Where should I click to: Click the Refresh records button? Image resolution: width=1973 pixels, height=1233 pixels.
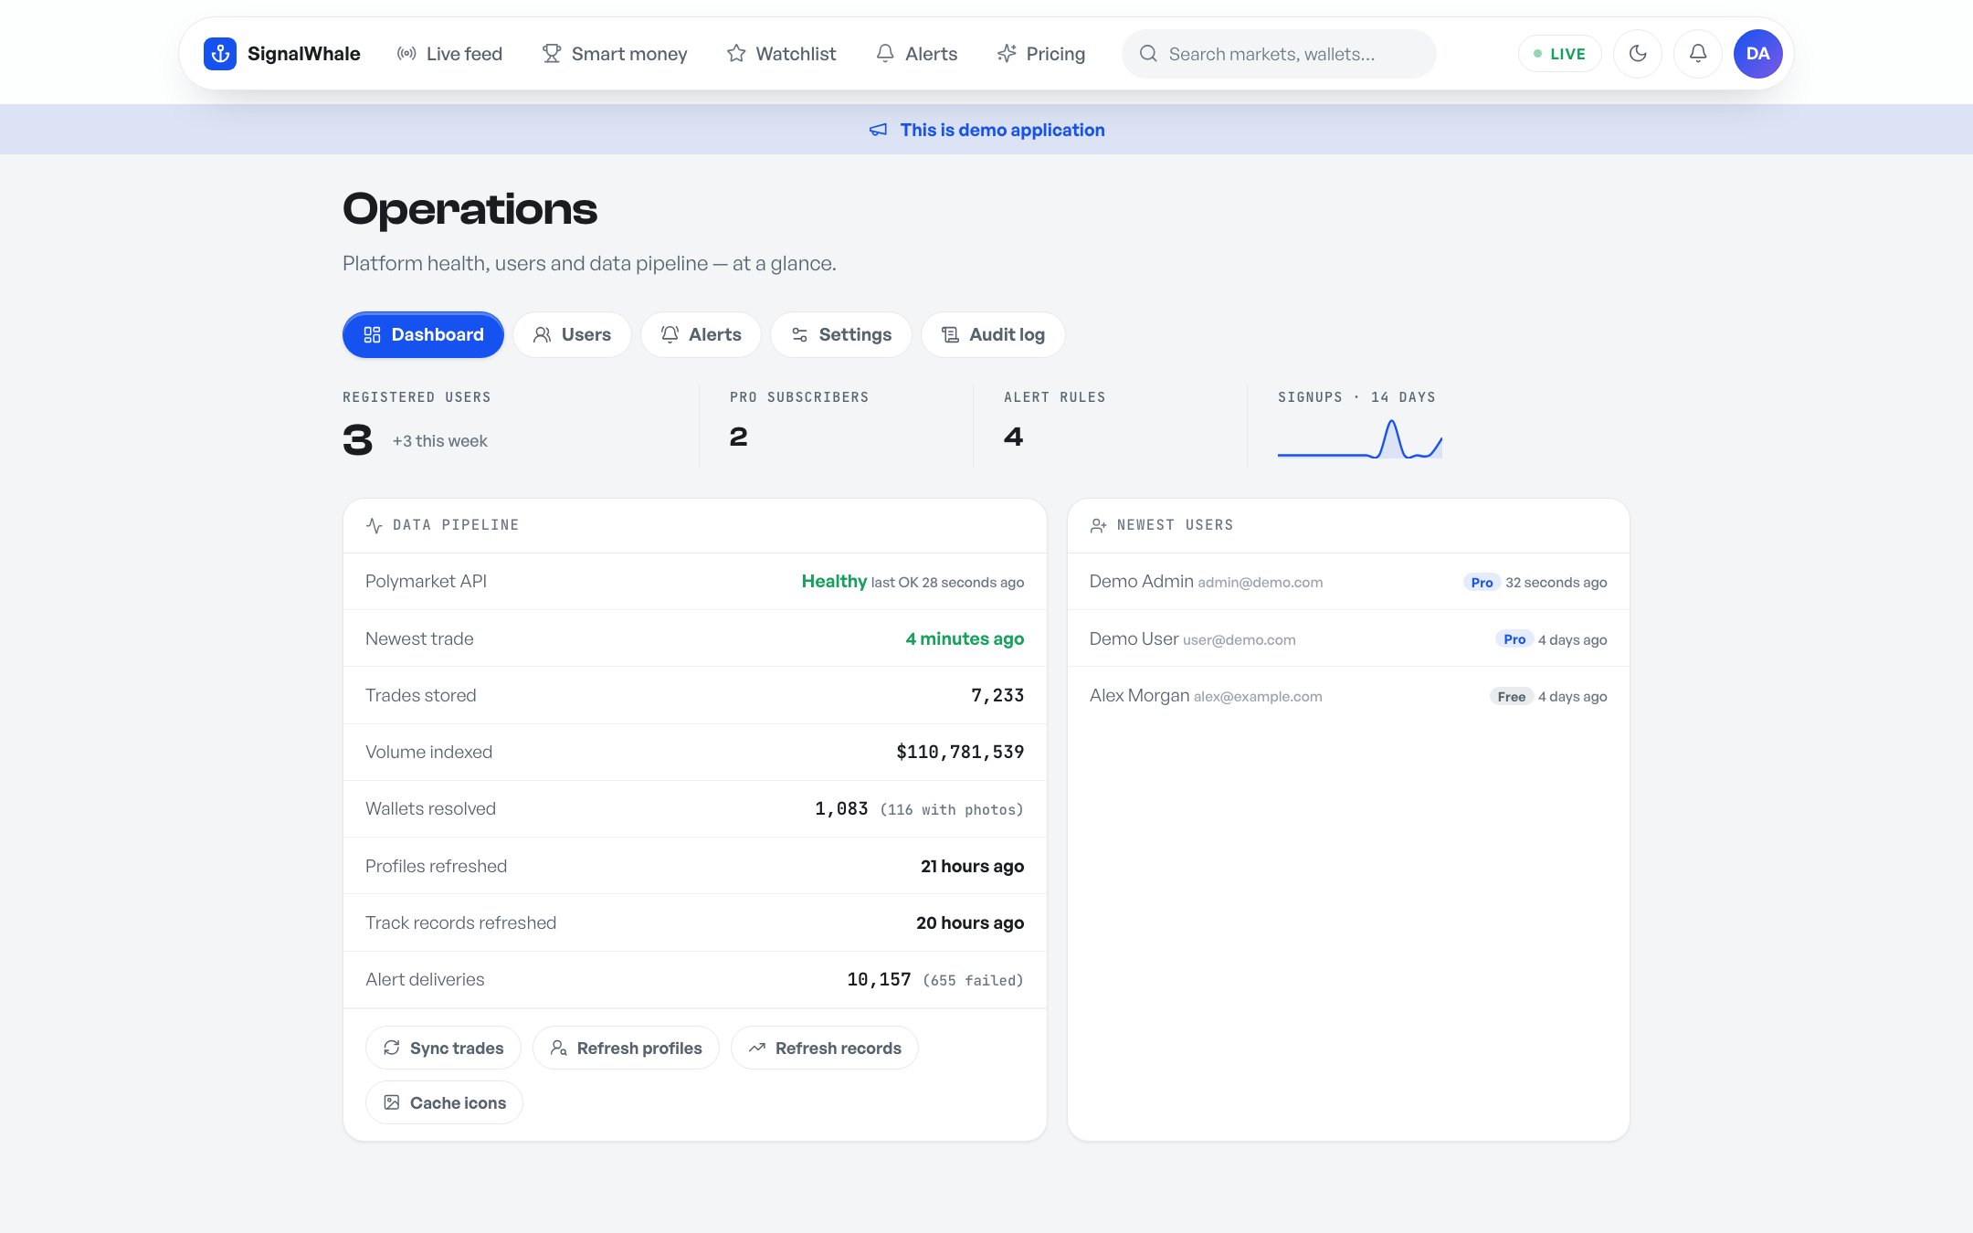[825, 1048]
